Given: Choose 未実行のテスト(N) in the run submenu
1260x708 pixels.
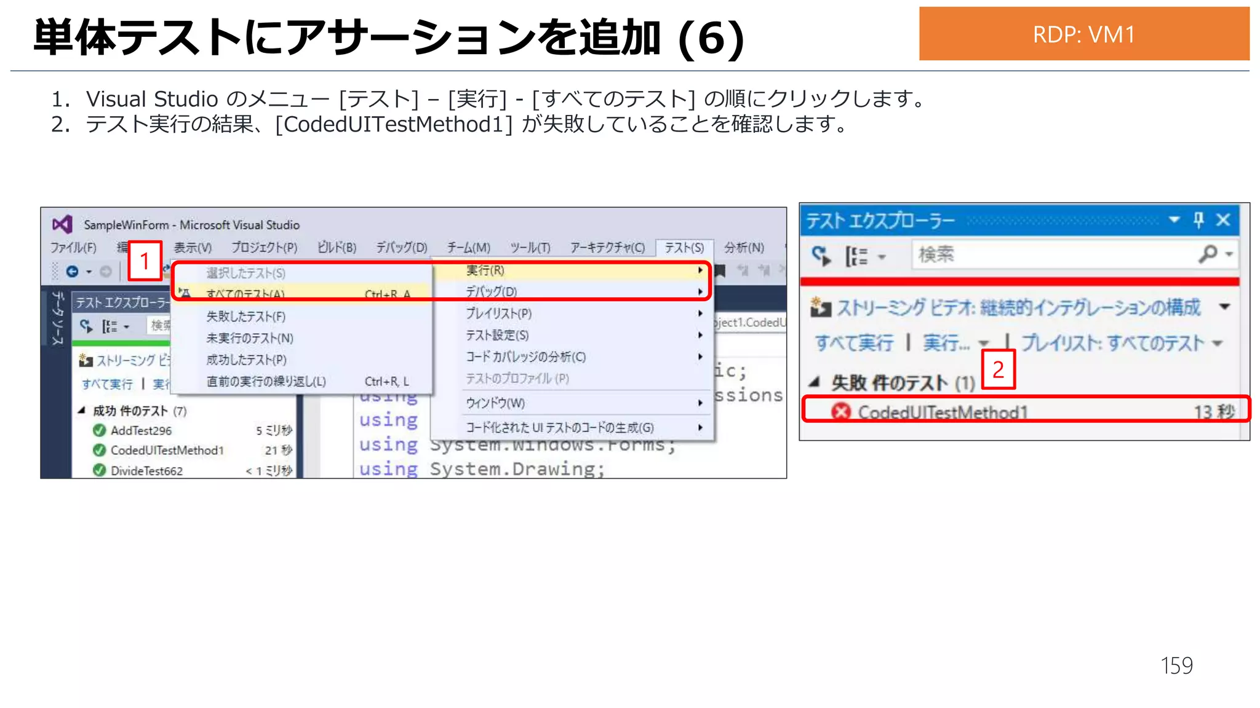Looking at the screenshot, I should point(301,338).
